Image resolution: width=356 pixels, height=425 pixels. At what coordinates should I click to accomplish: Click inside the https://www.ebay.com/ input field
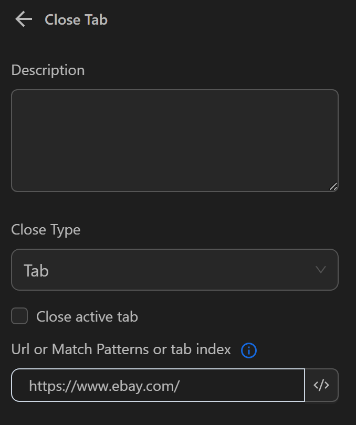coord(158,385)
